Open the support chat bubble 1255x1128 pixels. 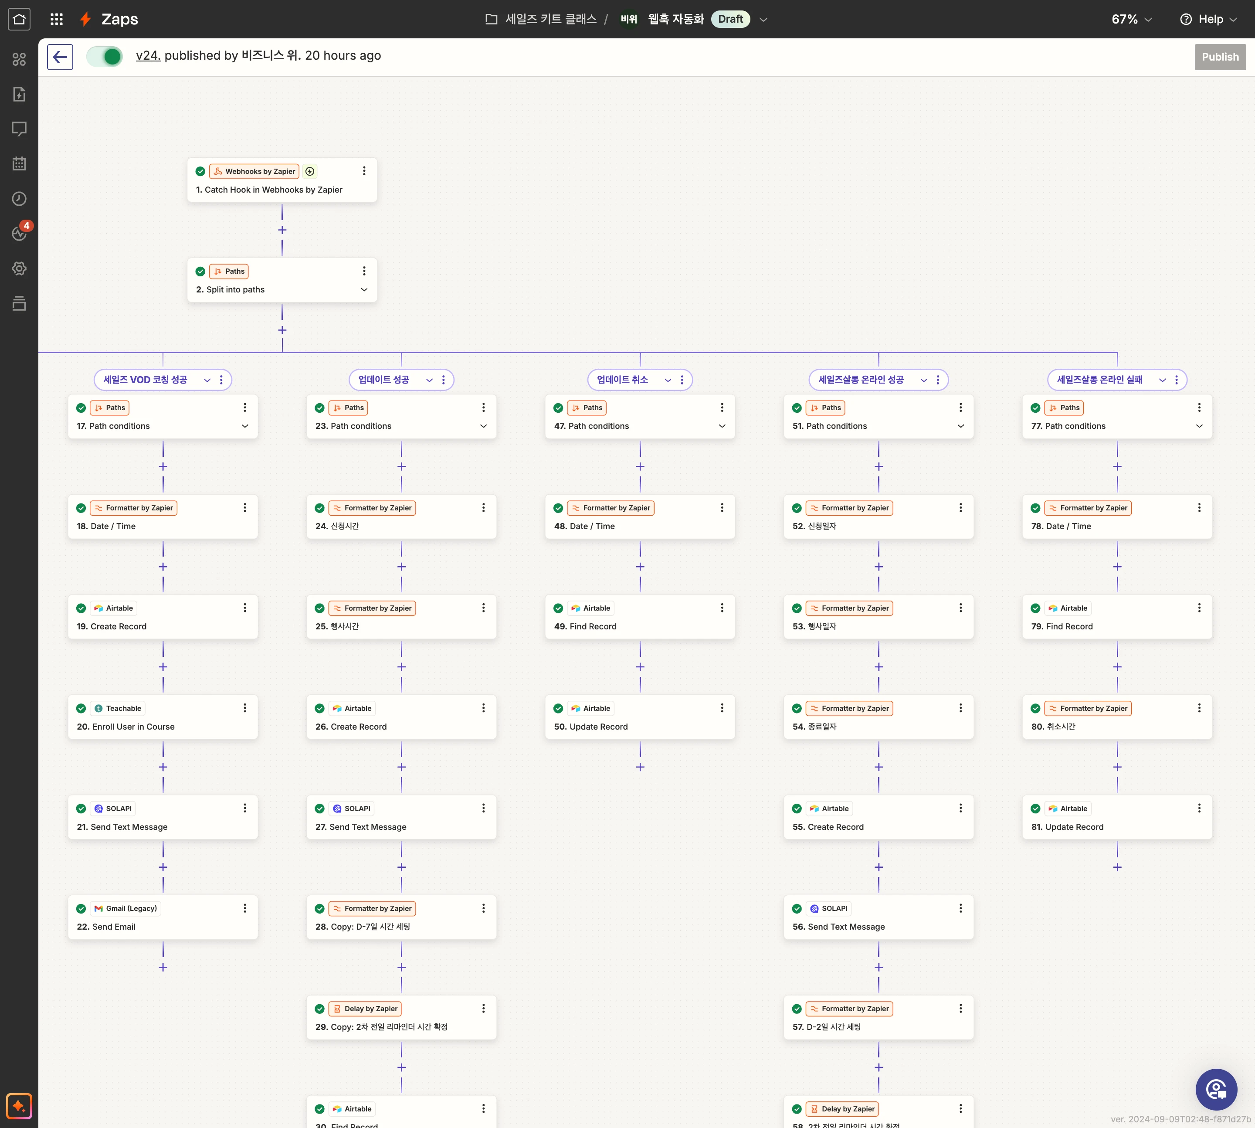(x=1216, y=1089)
